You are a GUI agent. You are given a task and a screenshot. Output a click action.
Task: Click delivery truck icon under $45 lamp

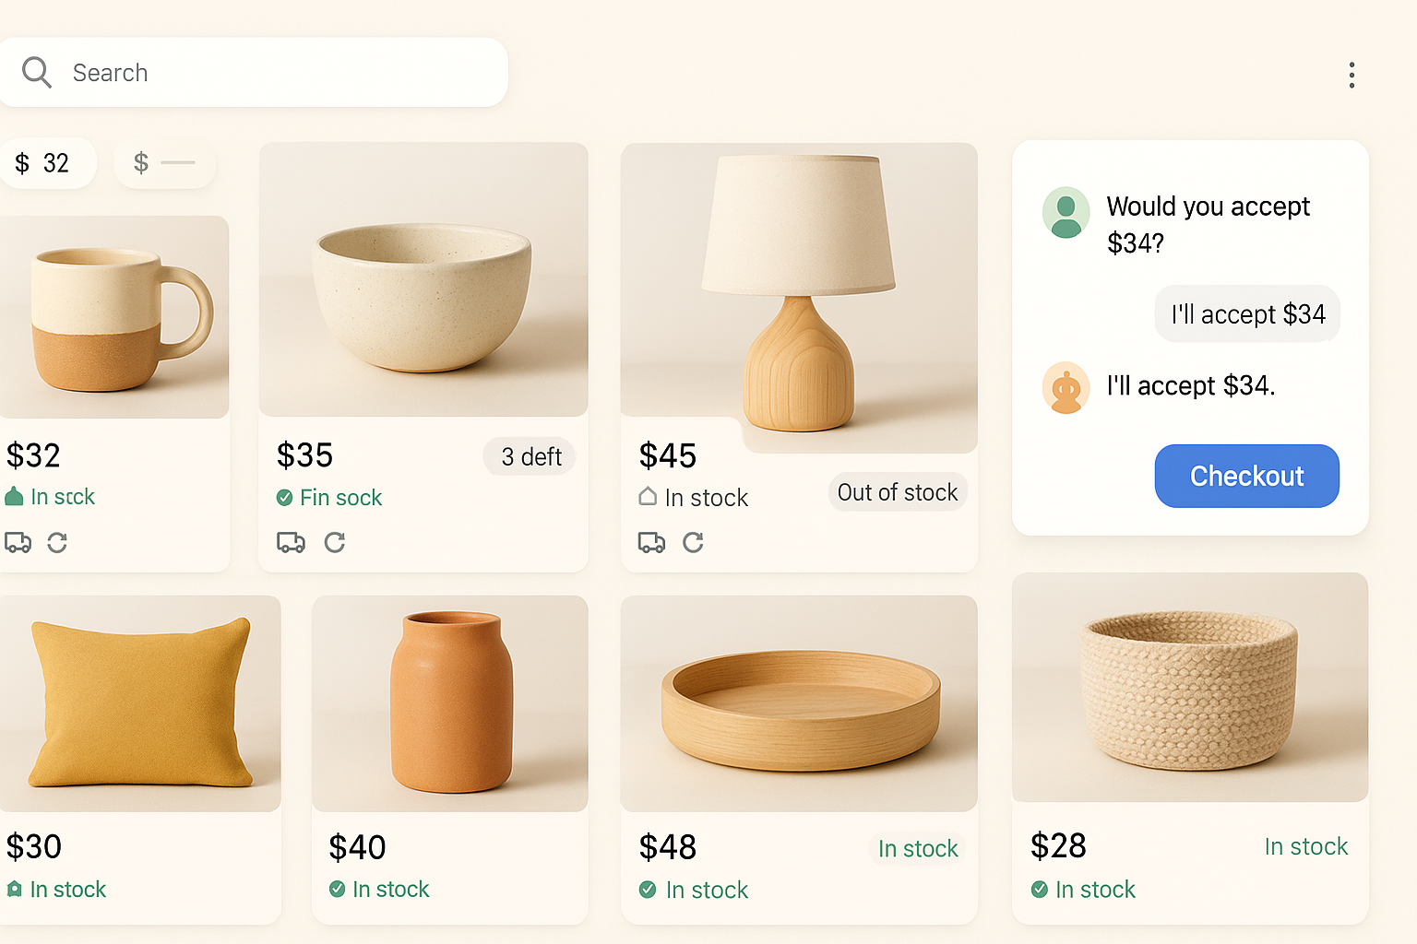[x=651, y=542]
